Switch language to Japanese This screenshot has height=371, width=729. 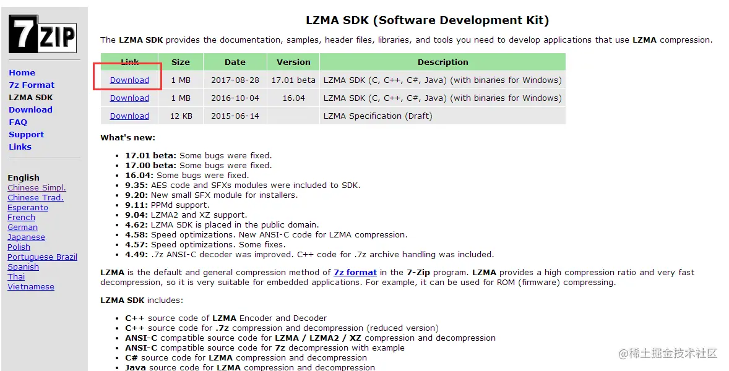tap(26, 237)
